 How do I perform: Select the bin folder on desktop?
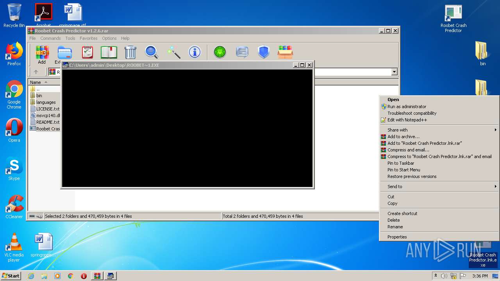483,53
